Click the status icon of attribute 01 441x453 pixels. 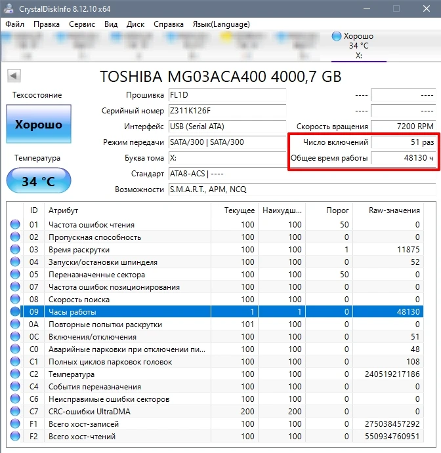tap(15, 224)
